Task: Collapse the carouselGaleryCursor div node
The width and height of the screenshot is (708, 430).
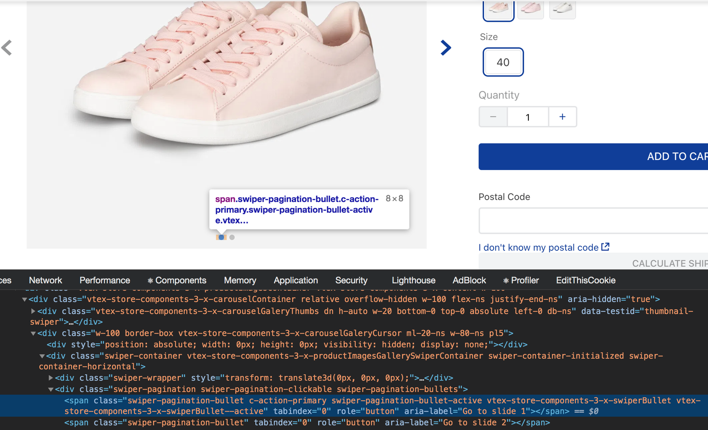Action: [x=33, y=334]
